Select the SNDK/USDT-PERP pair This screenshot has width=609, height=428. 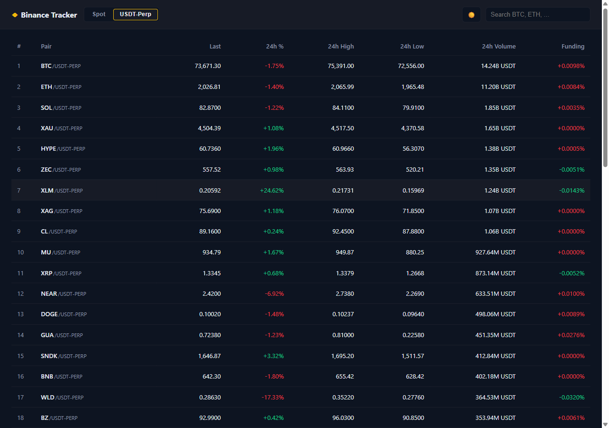[x=64, y=356]
